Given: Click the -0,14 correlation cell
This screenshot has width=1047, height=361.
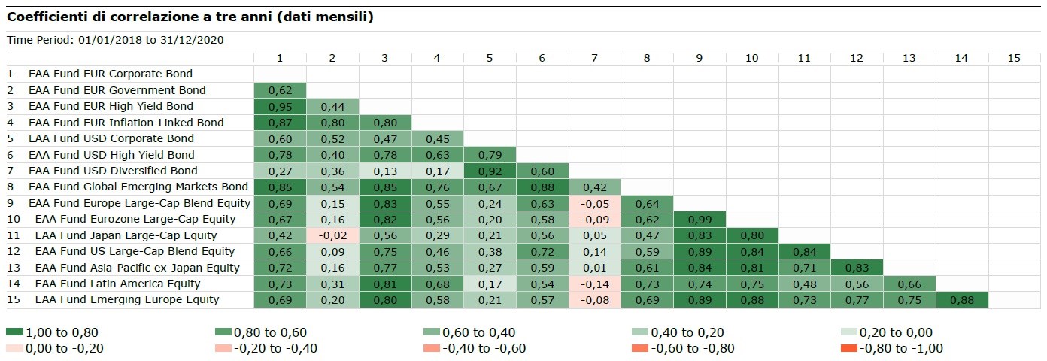Looking at the screenshot, I should [594, 284].
